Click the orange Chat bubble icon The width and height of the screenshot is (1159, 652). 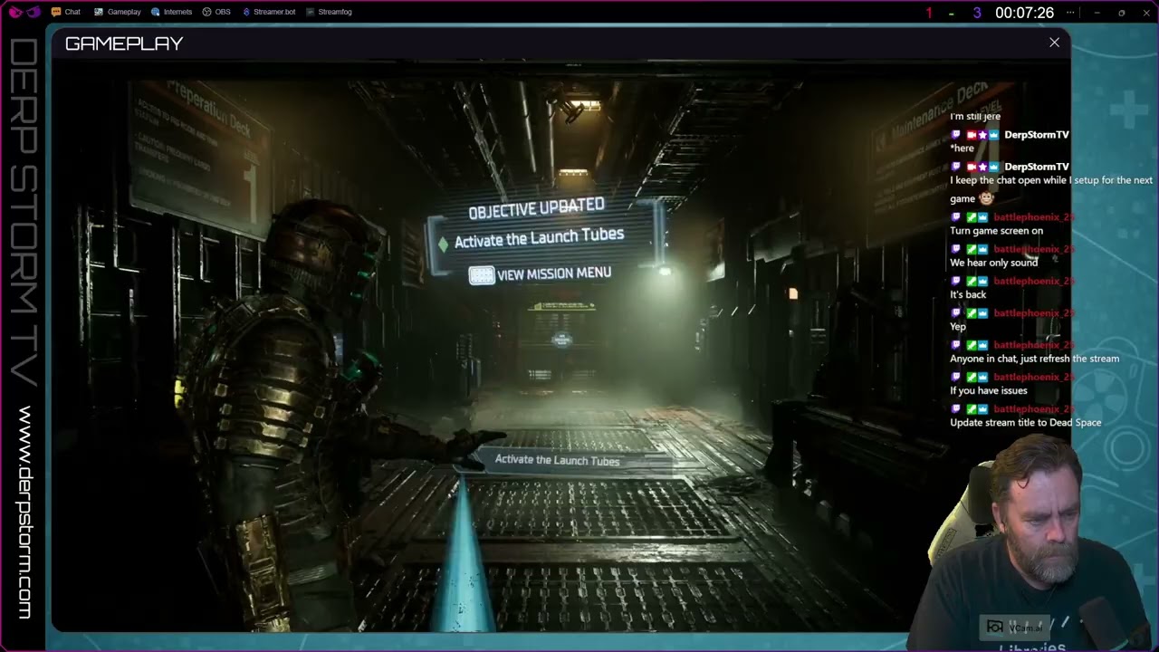click(56, 12)
